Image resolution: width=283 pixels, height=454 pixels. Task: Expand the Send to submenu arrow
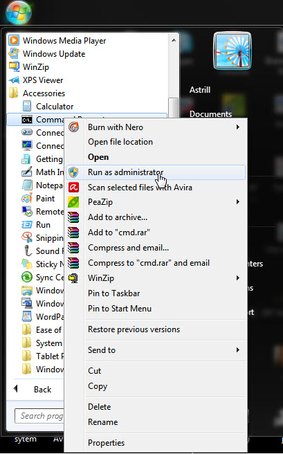click(x=238, y=349)
